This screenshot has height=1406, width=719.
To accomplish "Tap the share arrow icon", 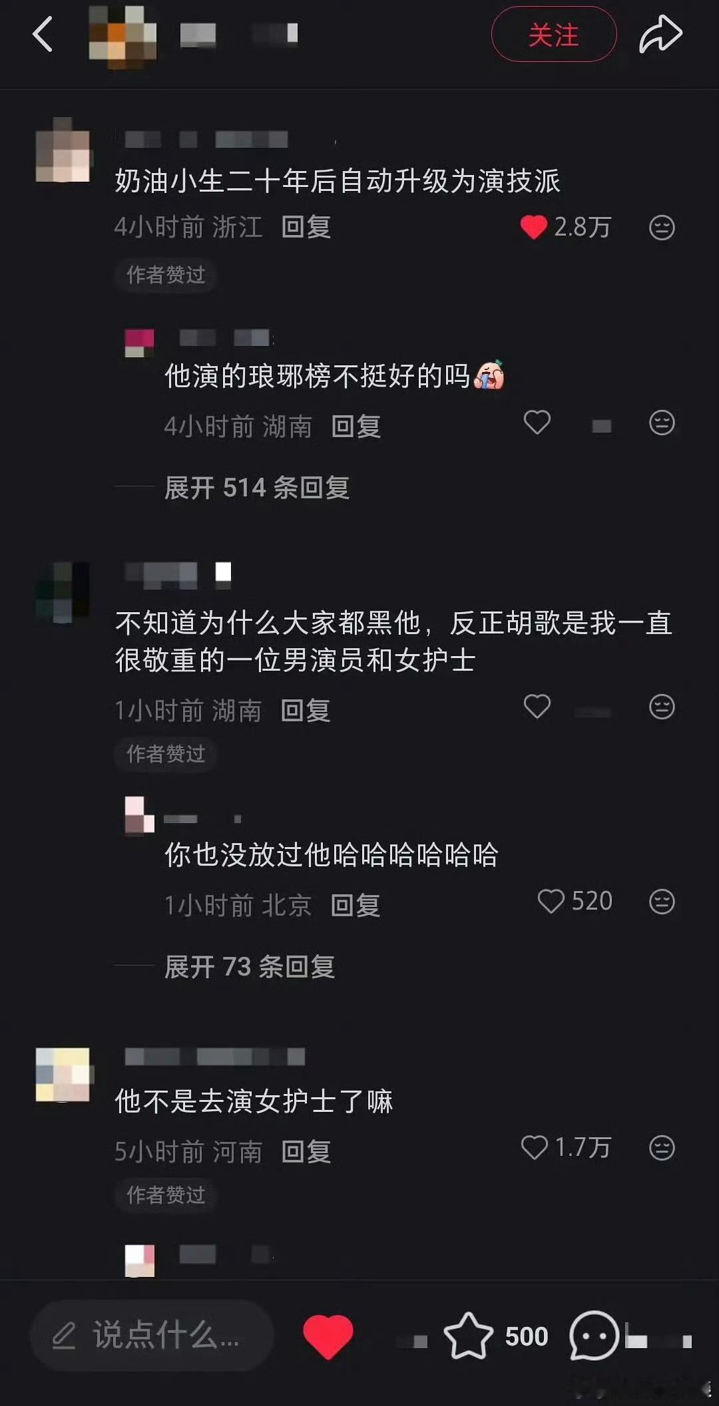I will tap(660, 35).
